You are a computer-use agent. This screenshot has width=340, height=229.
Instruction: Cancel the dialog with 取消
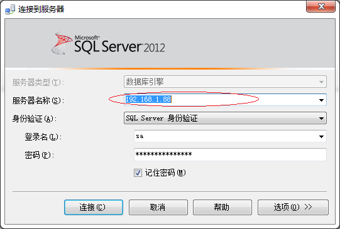(158, 207)
